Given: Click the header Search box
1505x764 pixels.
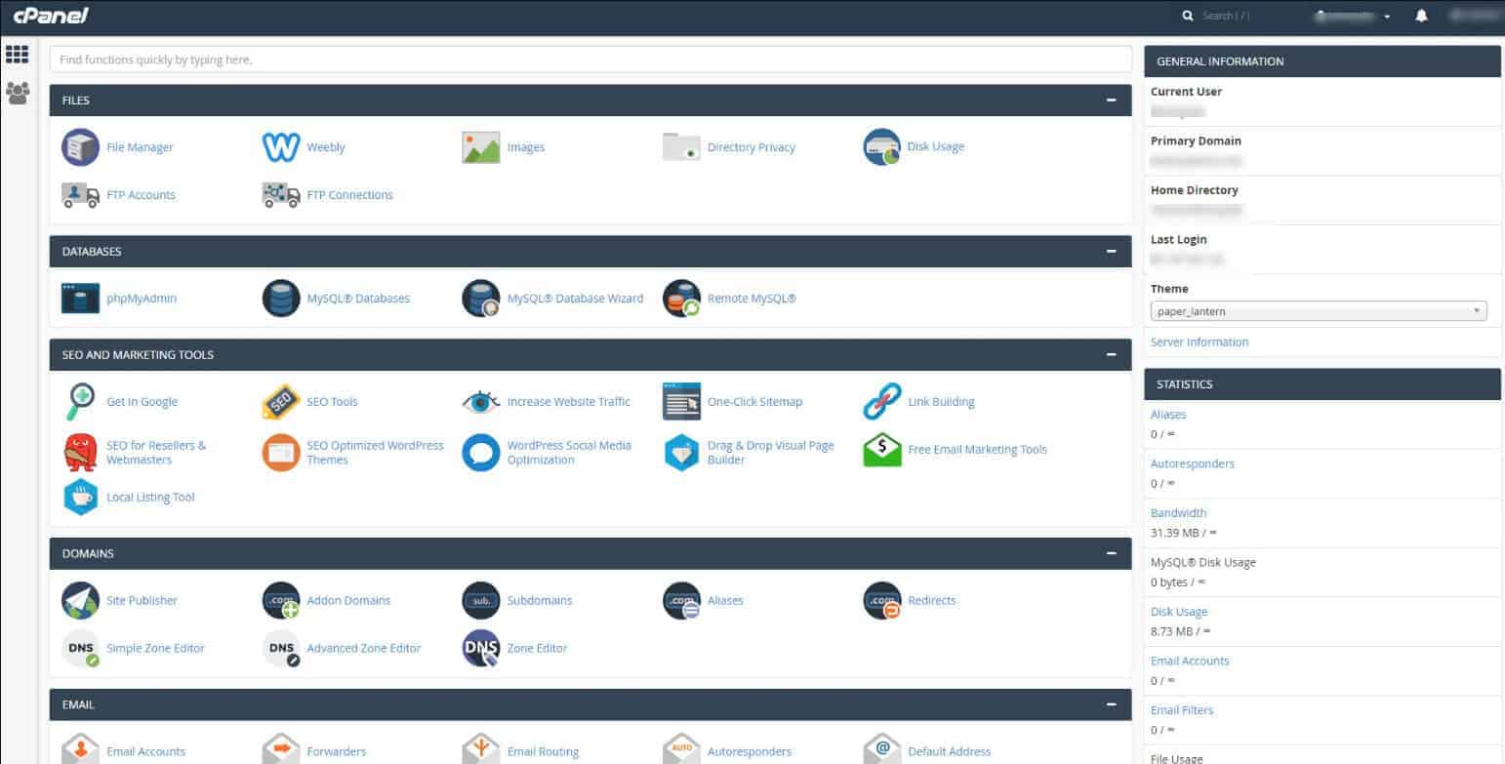Looking at the screenshot, I should 1226,16.
